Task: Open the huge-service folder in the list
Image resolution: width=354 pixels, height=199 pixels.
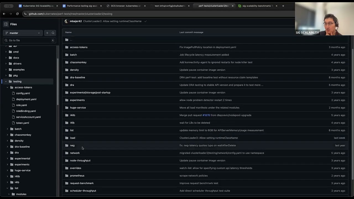Action: (78, 108)
